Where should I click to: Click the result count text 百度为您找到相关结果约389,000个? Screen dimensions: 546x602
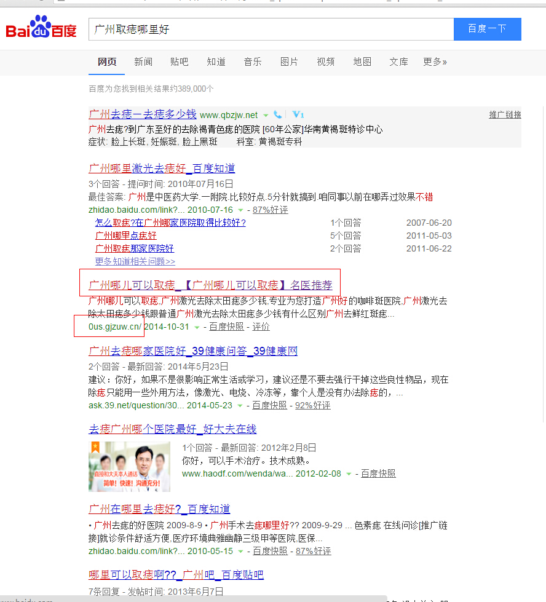[151, 89]
